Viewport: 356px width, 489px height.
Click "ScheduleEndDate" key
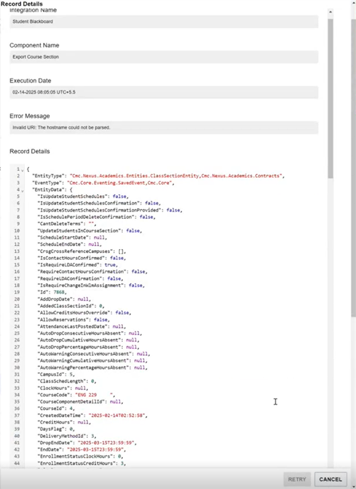tap(61, 244)
